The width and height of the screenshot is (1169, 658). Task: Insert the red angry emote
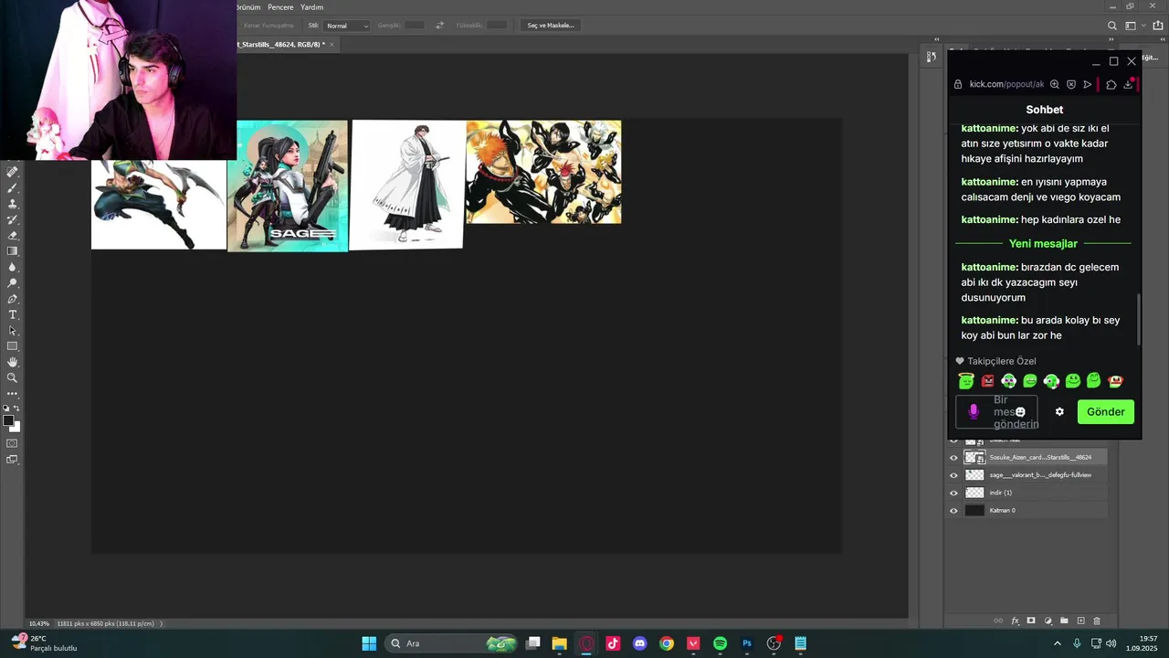[987, 381]
